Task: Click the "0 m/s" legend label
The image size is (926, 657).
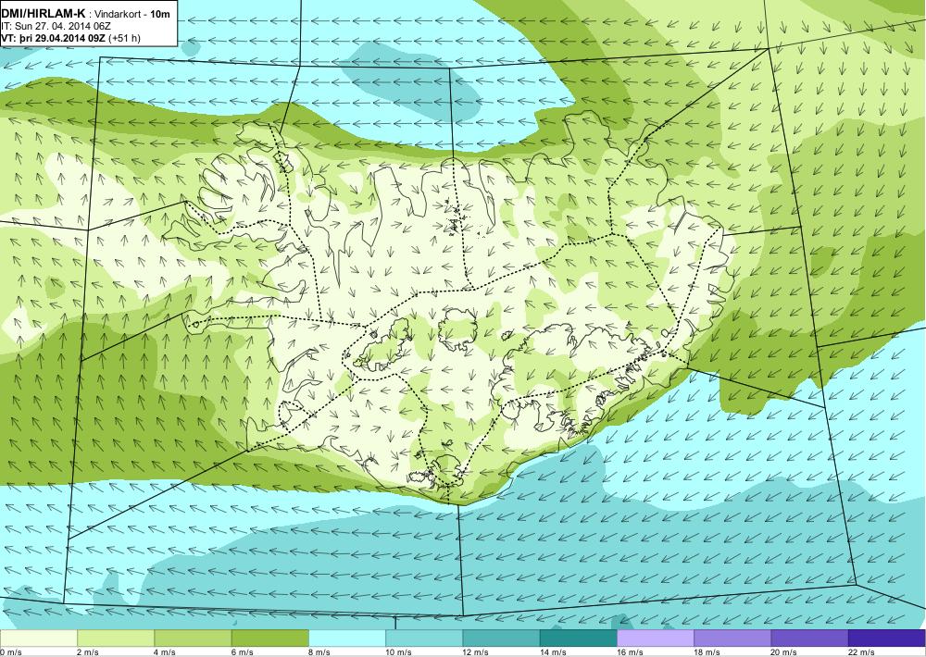Action: (x=11, y=652)
